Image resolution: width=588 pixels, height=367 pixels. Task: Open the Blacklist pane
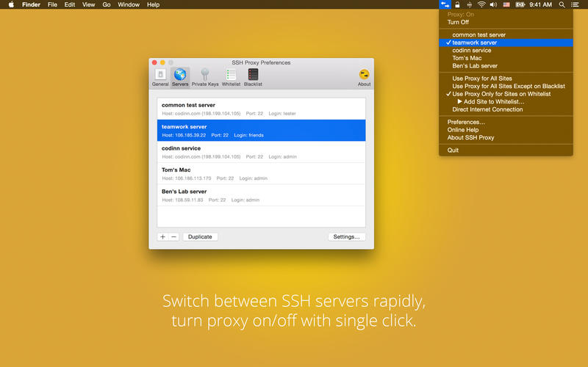[x=253, y=77]
